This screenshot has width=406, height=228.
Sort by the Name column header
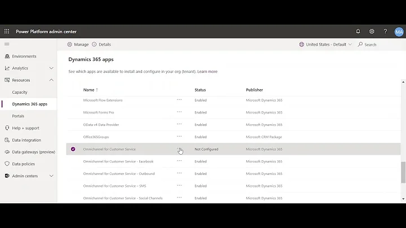90,90
